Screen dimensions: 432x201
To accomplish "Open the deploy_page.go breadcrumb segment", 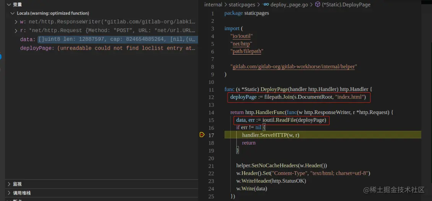I will coord(289,5).
